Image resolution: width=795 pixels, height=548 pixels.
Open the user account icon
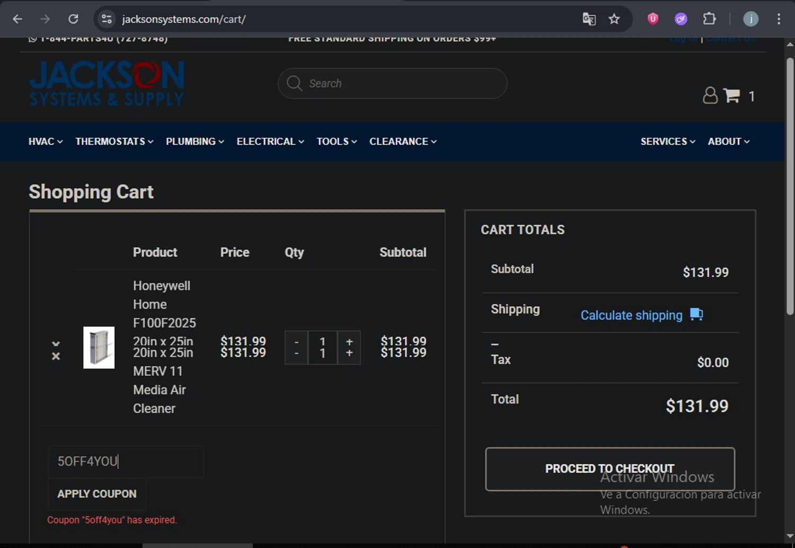[x=710, y=95]
